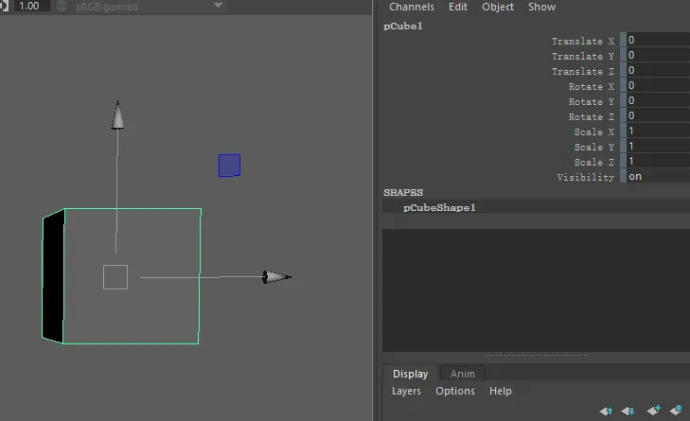Click the Y-axis move manipulator arrow

click(x=117, y=115)
